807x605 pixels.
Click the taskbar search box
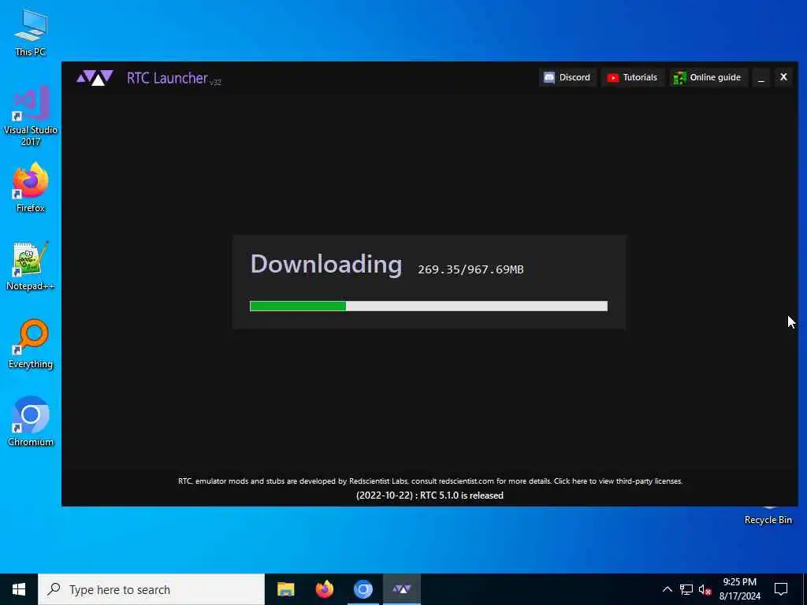[x=151, y=589]
